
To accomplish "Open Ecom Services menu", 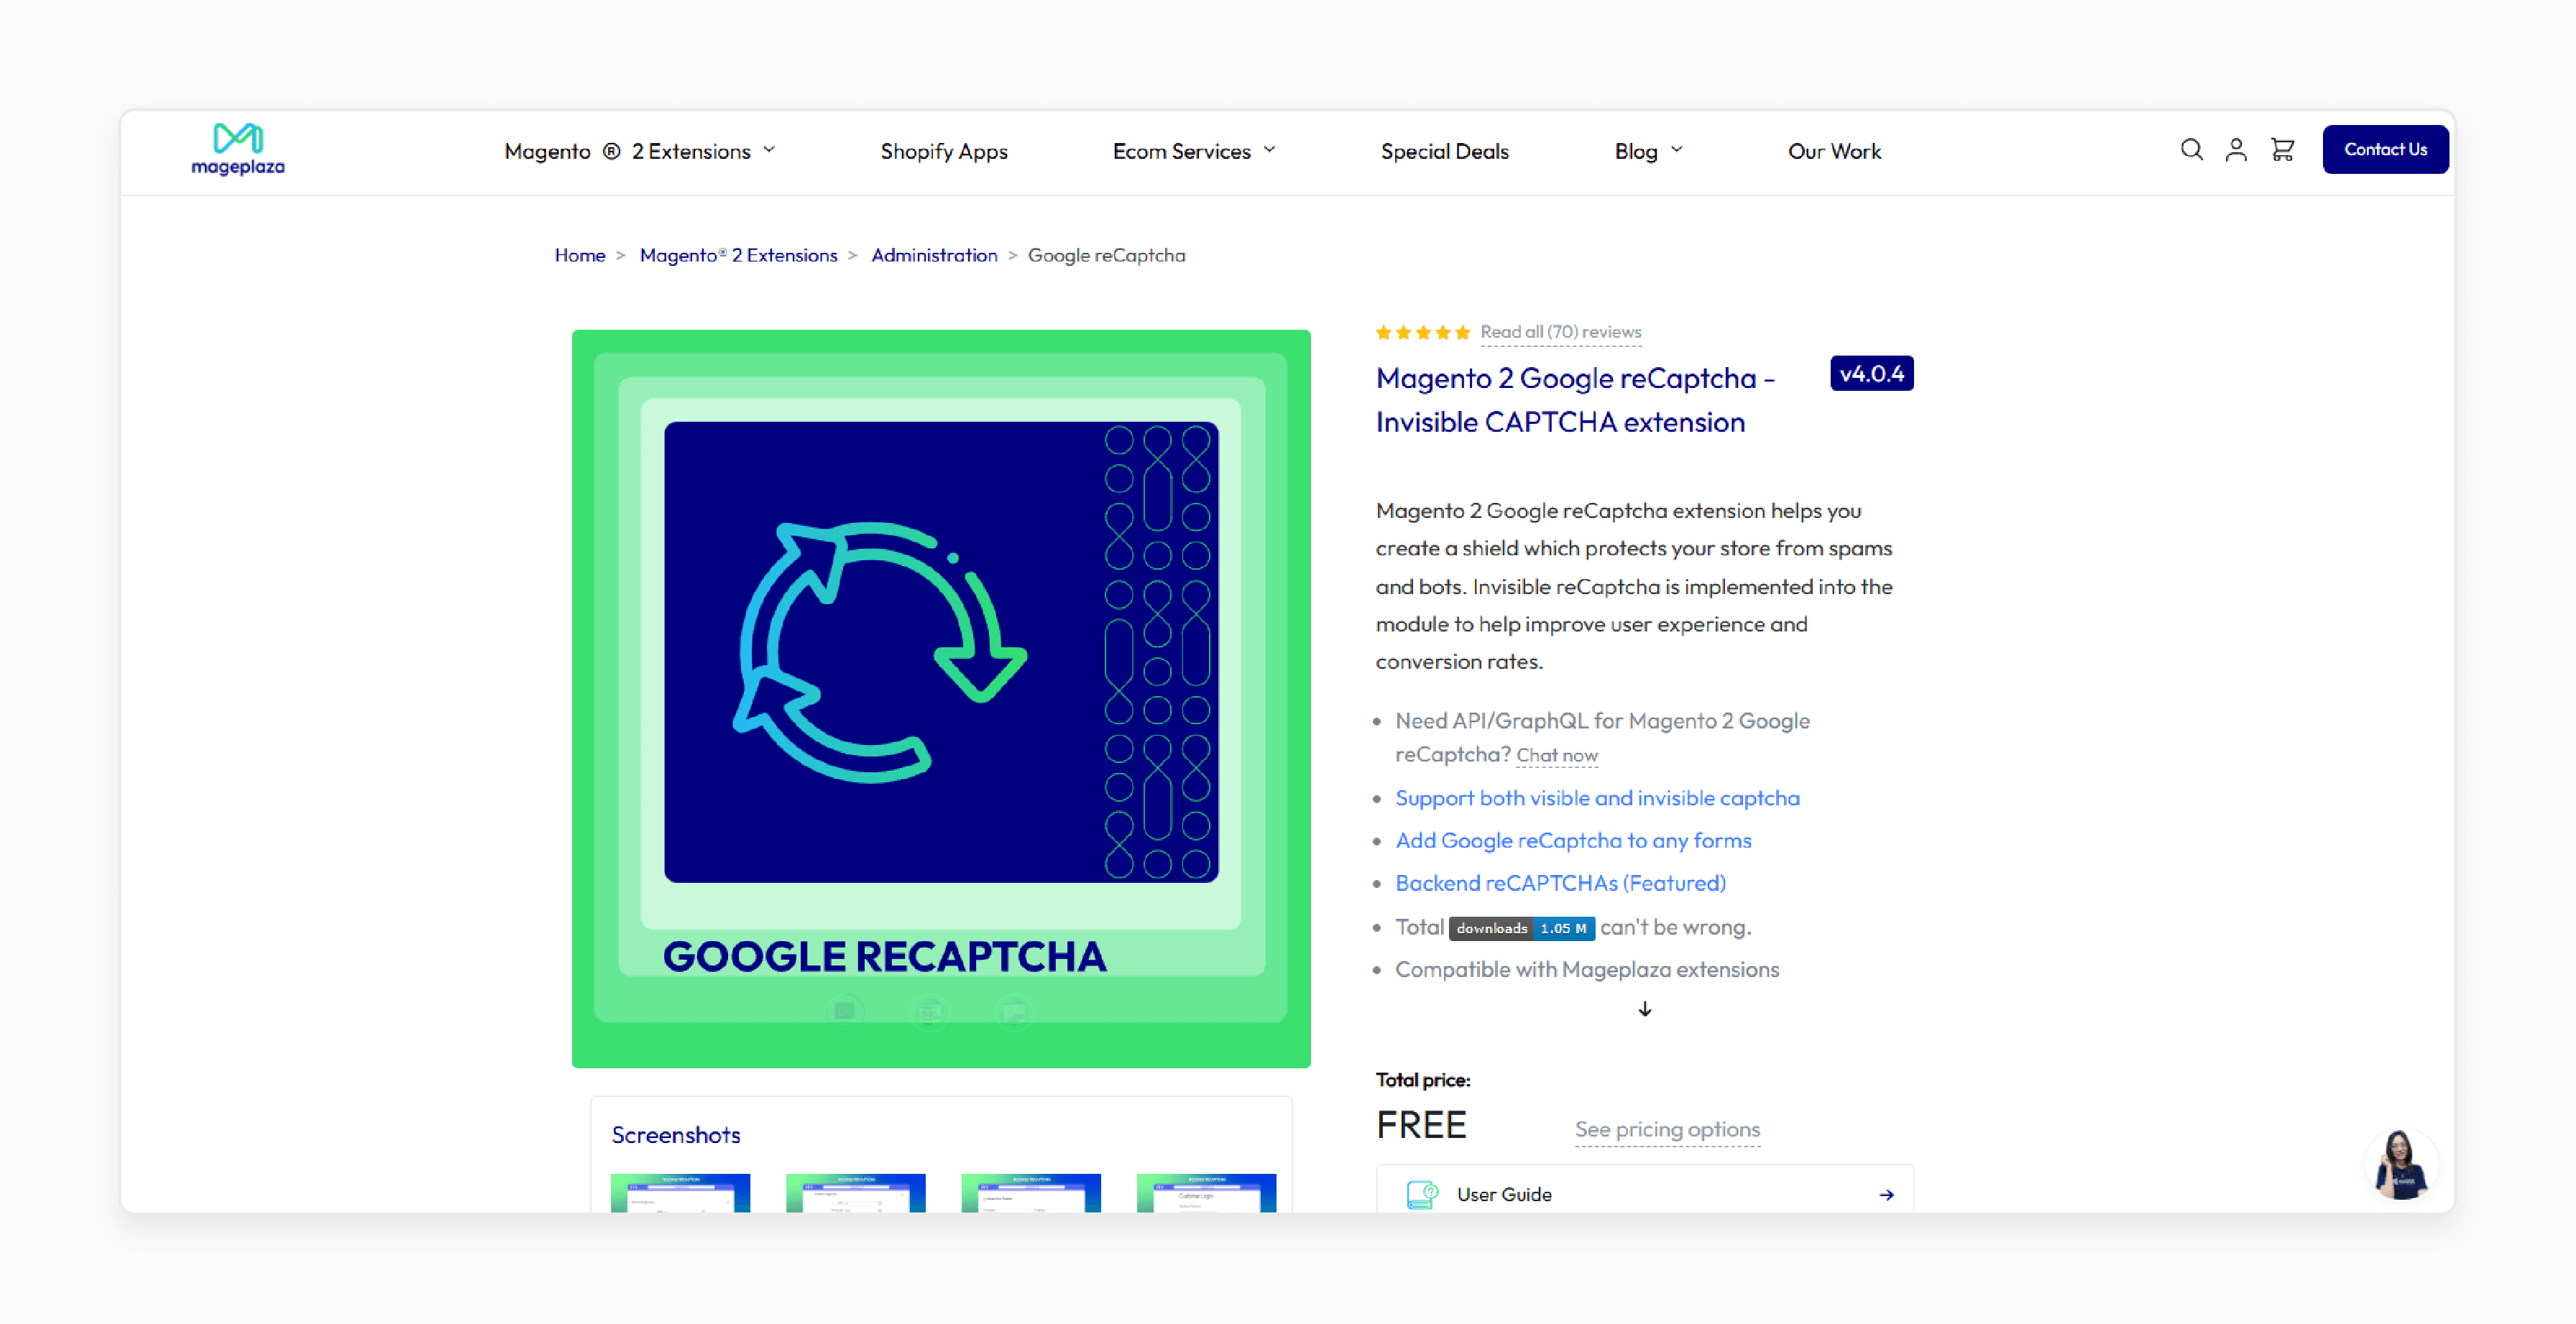I will pyautogui.click(x=1194, y=151).
